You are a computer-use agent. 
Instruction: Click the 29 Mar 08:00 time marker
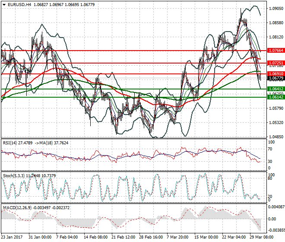click(262, 237)
